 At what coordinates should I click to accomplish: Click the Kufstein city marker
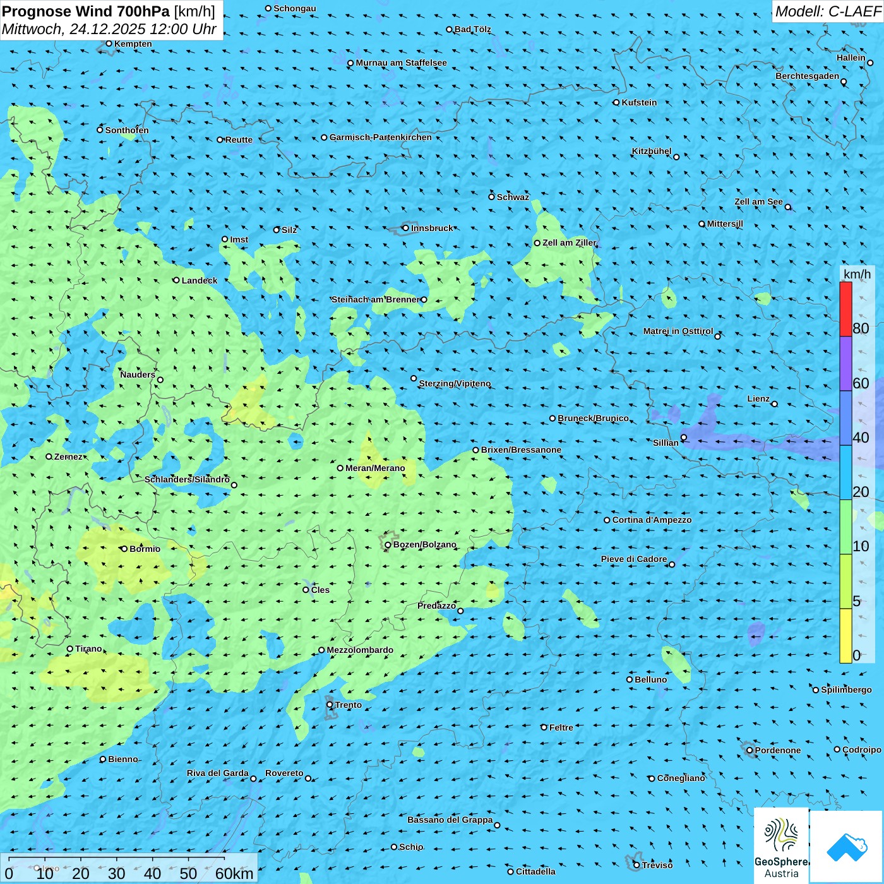pyautogui.click(x=616, y=102)
